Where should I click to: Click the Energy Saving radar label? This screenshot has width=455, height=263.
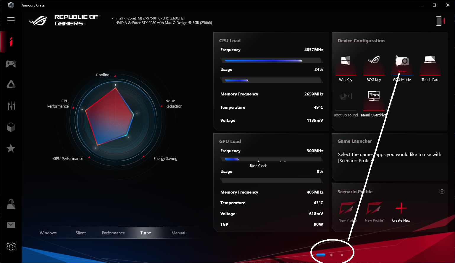tap(165, 159)
